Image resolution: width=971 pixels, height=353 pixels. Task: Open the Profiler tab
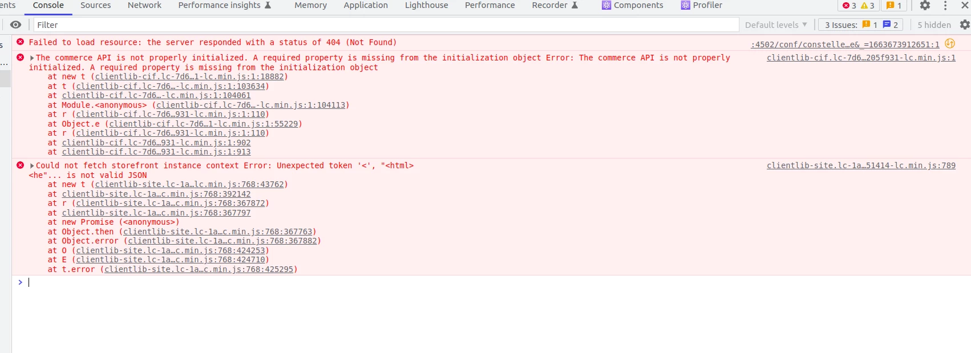pyautogui.click(x=702, y=5)
